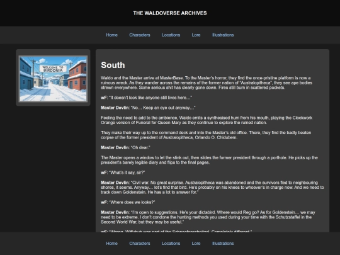
Task: Click the Welcome to Birdonia illustration thumbnail
Action: [53, 79]
